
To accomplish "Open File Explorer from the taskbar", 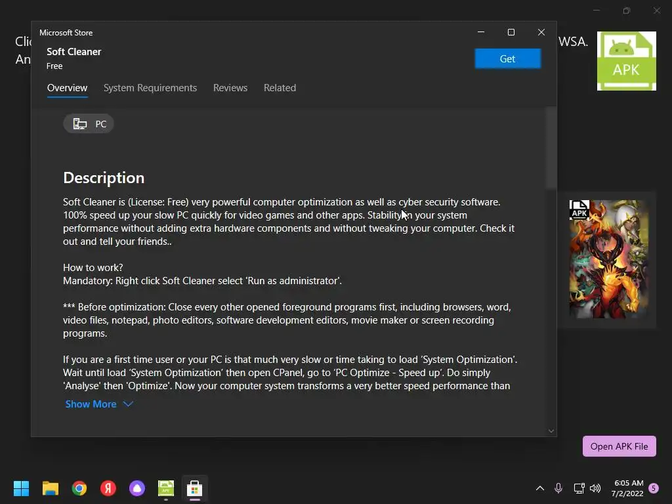I will click(51, 488).
